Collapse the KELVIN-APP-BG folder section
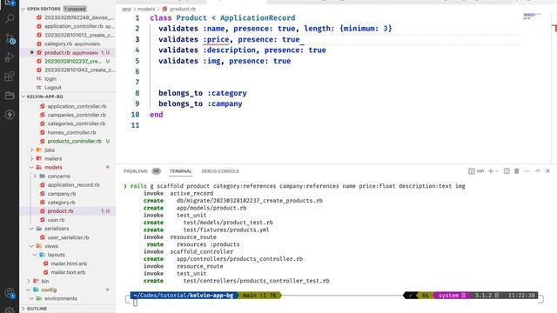Image resolution: width=557 pixels, height=313 pixels. click(x=23, y=97)
